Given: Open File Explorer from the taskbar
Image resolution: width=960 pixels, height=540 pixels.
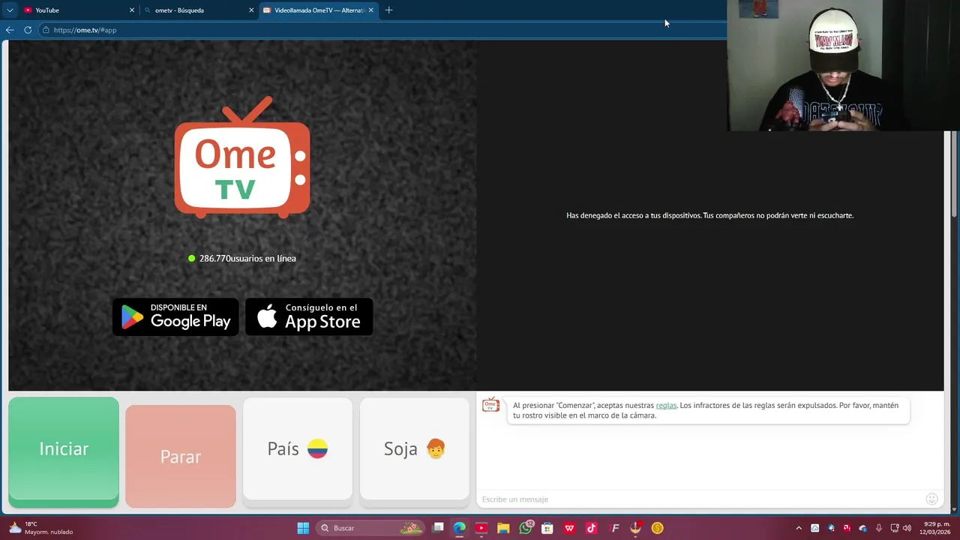Looking at the screenshot, I should [503, 528].
